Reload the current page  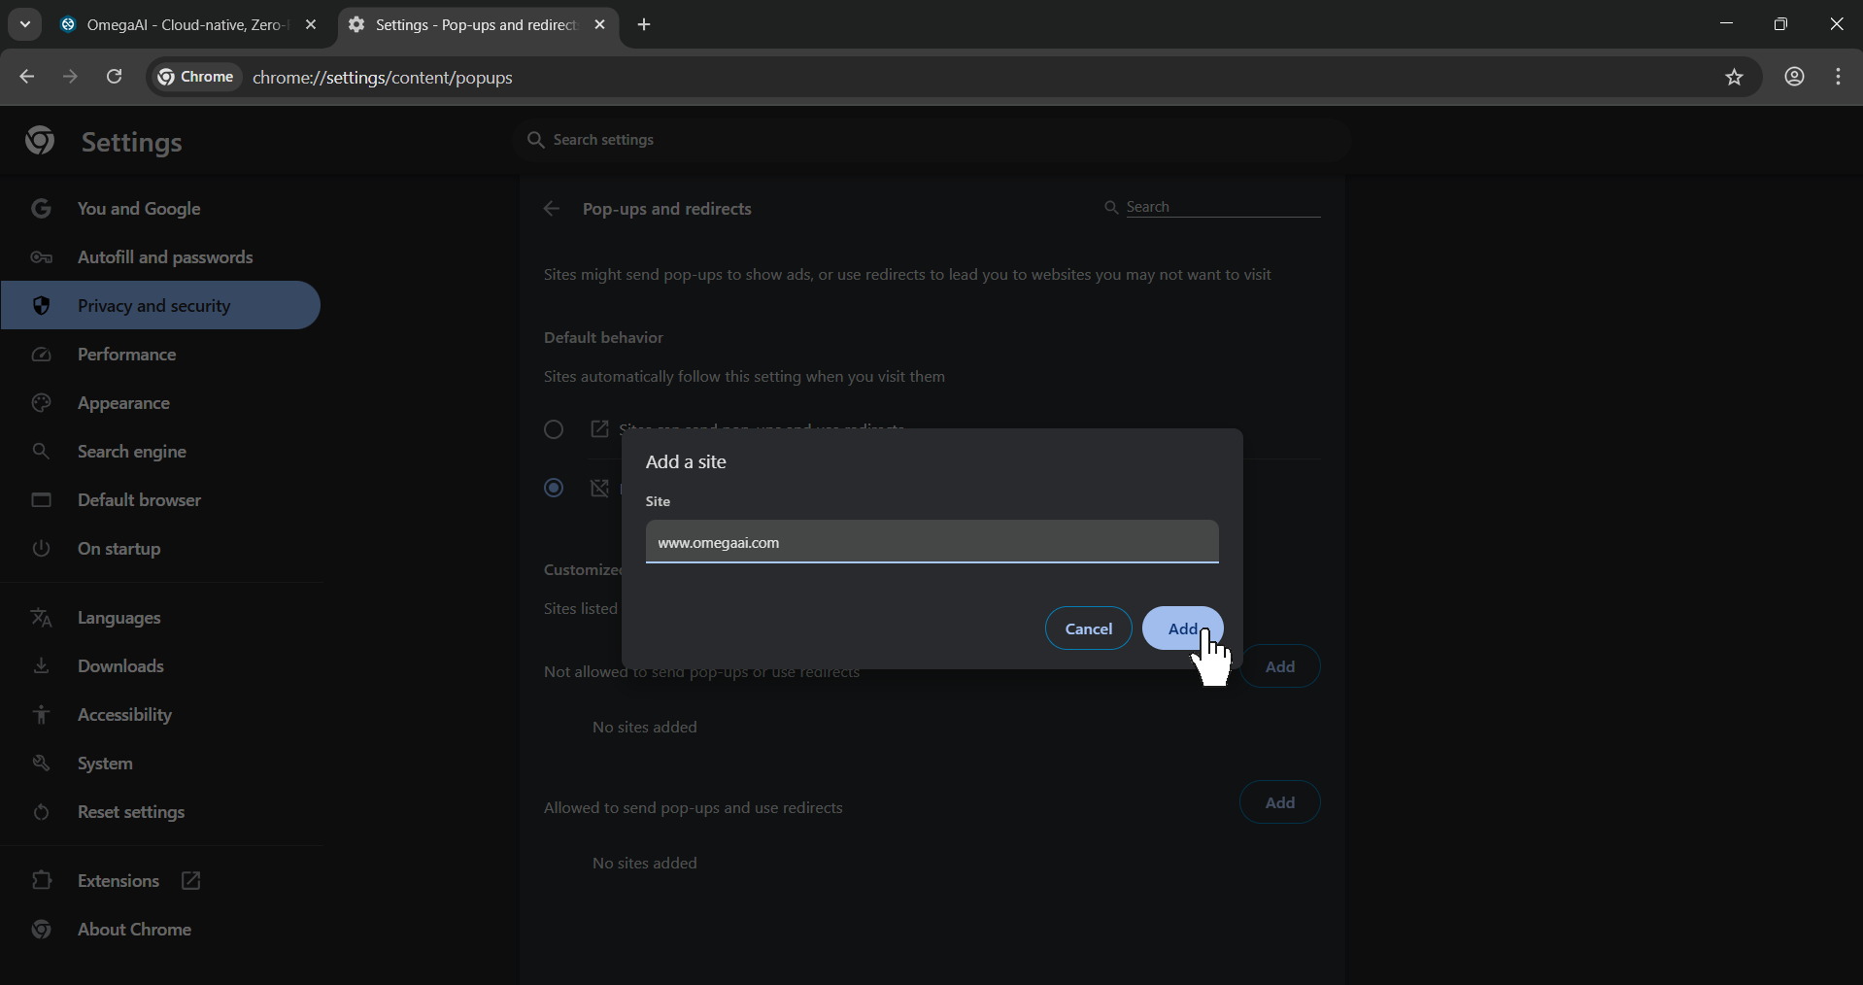(x=114, y=77)
